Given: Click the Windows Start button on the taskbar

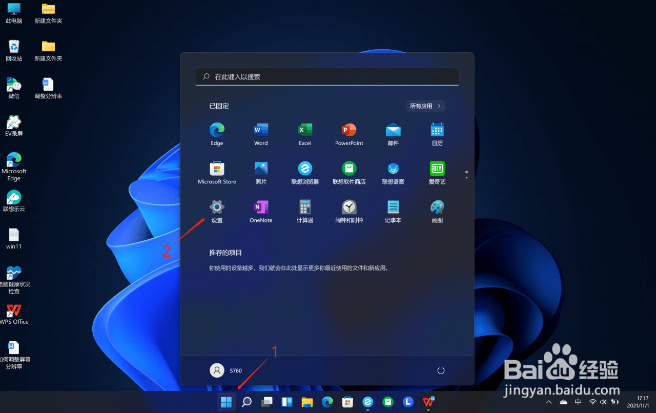Looking at the screenshot, I should 226,402.
